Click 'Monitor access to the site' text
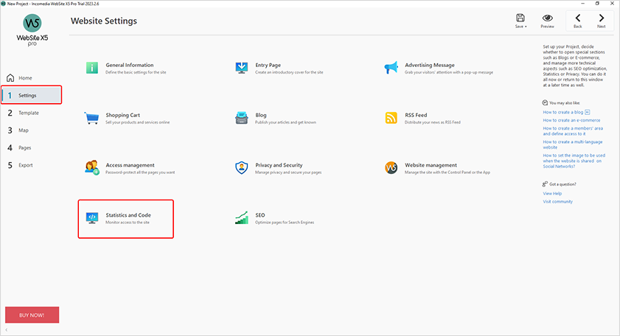Screen dimensions: 620x336 tap(128, 223)
